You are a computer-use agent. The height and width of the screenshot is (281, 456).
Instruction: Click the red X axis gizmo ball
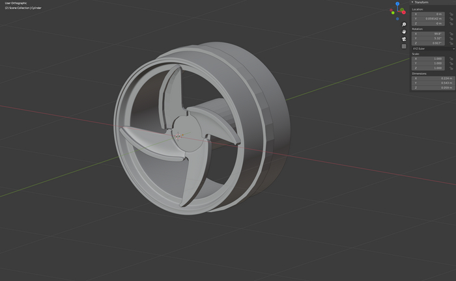point(404,12)
